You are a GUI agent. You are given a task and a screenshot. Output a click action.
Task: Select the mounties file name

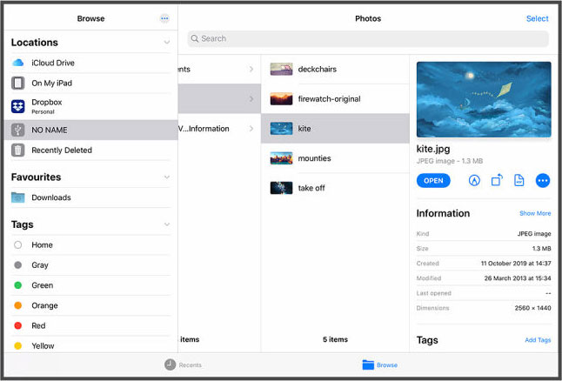tap(314, 158)
